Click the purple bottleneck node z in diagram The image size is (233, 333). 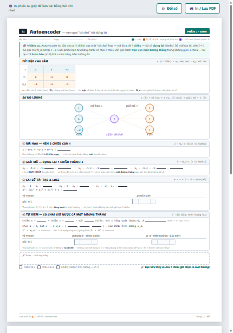click(114, 119)
